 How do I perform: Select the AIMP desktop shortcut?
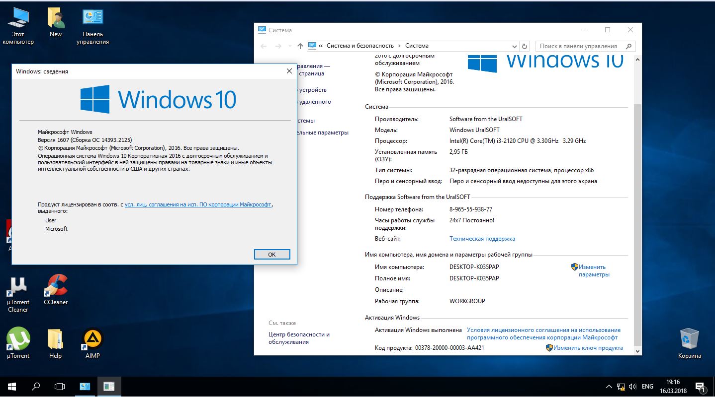[92, 343]
